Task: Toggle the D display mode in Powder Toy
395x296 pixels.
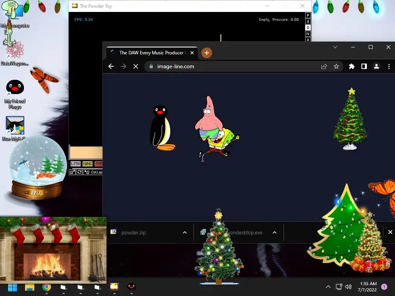Action: [x=308, y=28]
